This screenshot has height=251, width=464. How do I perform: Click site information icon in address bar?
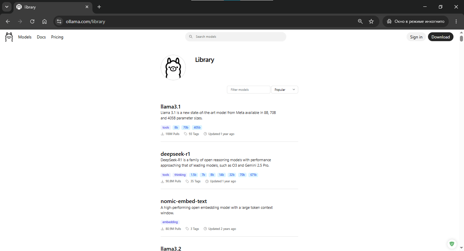59,21
